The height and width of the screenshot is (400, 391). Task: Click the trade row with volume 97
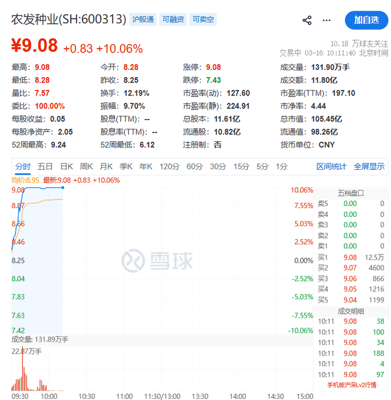point(351,374)
